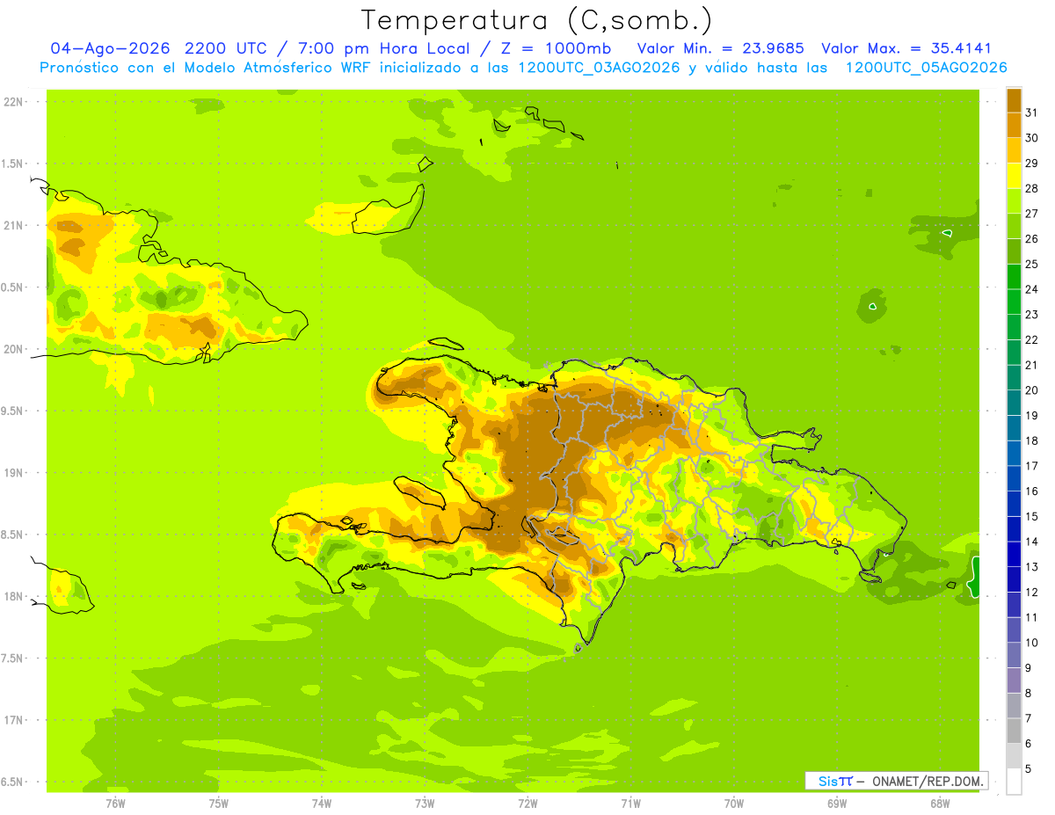Click the legend band between 26 and 27
Image resolution: width=1055 pixels, height=815 pixels.
point(1014,225)
